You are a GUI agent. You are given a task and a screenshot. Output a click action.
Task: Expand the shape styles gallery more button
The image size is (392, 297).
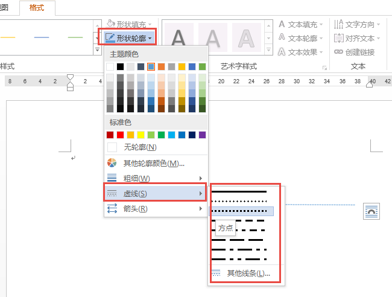coord(97,49)
